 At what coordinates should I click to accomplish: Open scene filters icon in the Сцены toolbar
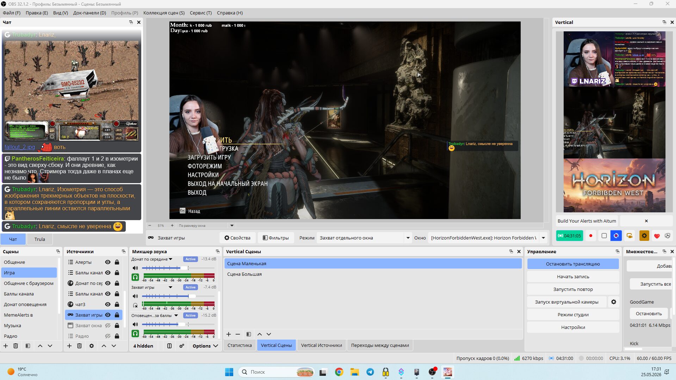click(x=28, y=346)
